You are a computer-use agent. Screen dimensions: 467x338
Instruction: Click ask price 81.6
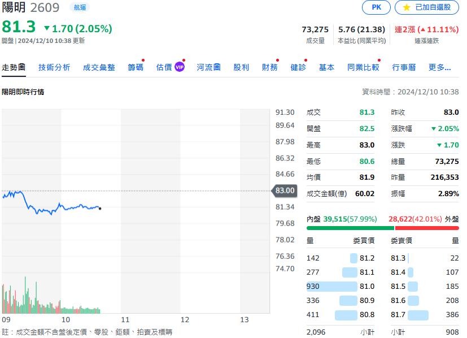coord(398,301)
